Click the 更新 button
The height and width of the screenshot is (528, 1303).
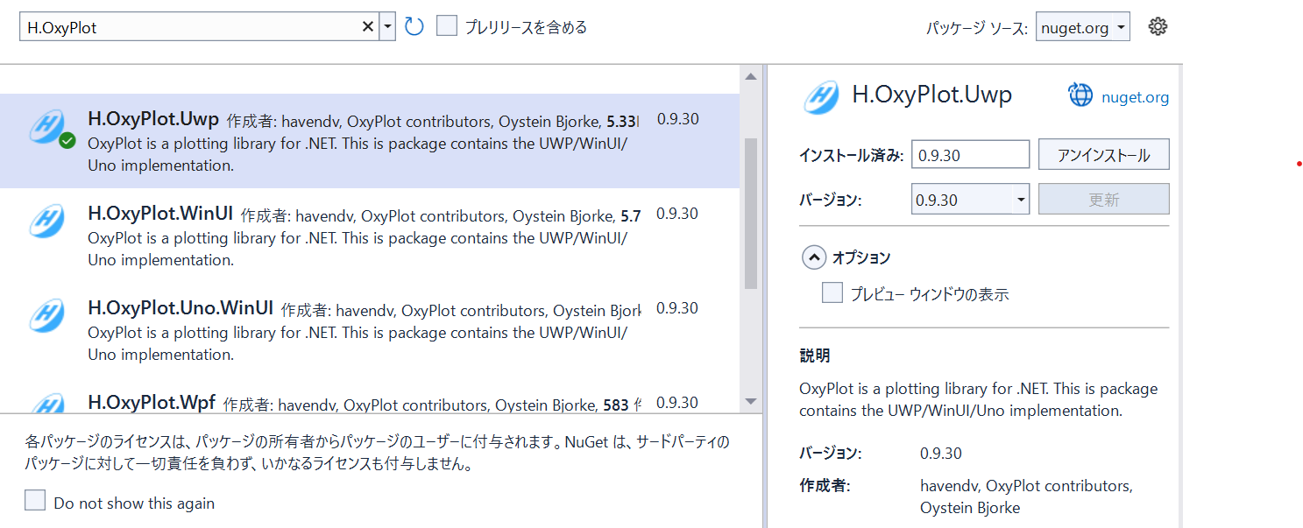coord(1103,199)
